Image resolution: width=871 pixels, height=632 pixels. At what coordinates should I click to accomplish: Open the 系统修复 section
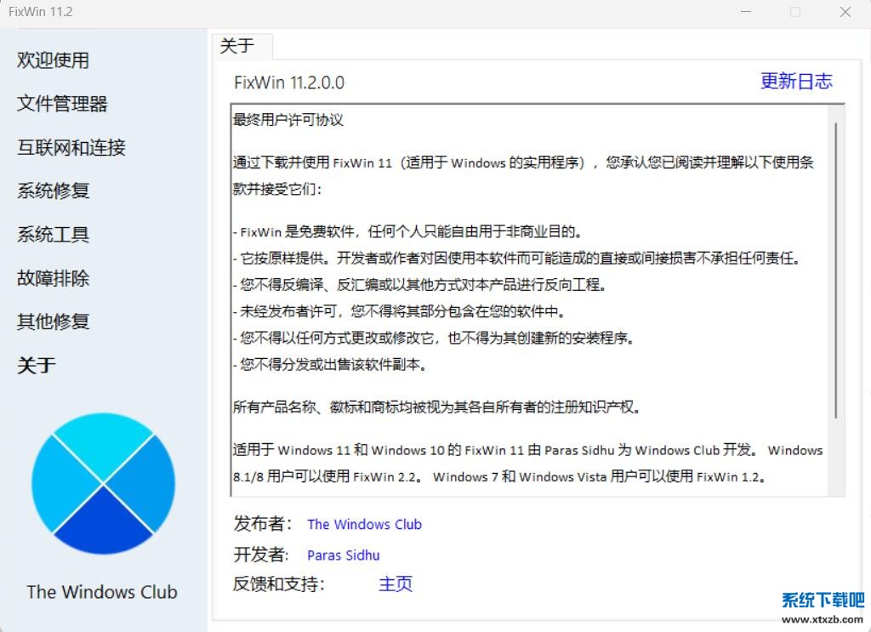[x=53, y=191]
